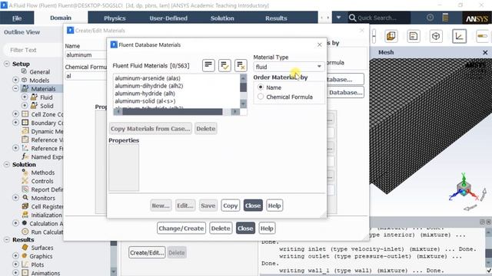Image resolution: width=492 pixels, height=276 pixels.
Task: Switch to the User-Defined tab
Action: (x=168, y=18)
